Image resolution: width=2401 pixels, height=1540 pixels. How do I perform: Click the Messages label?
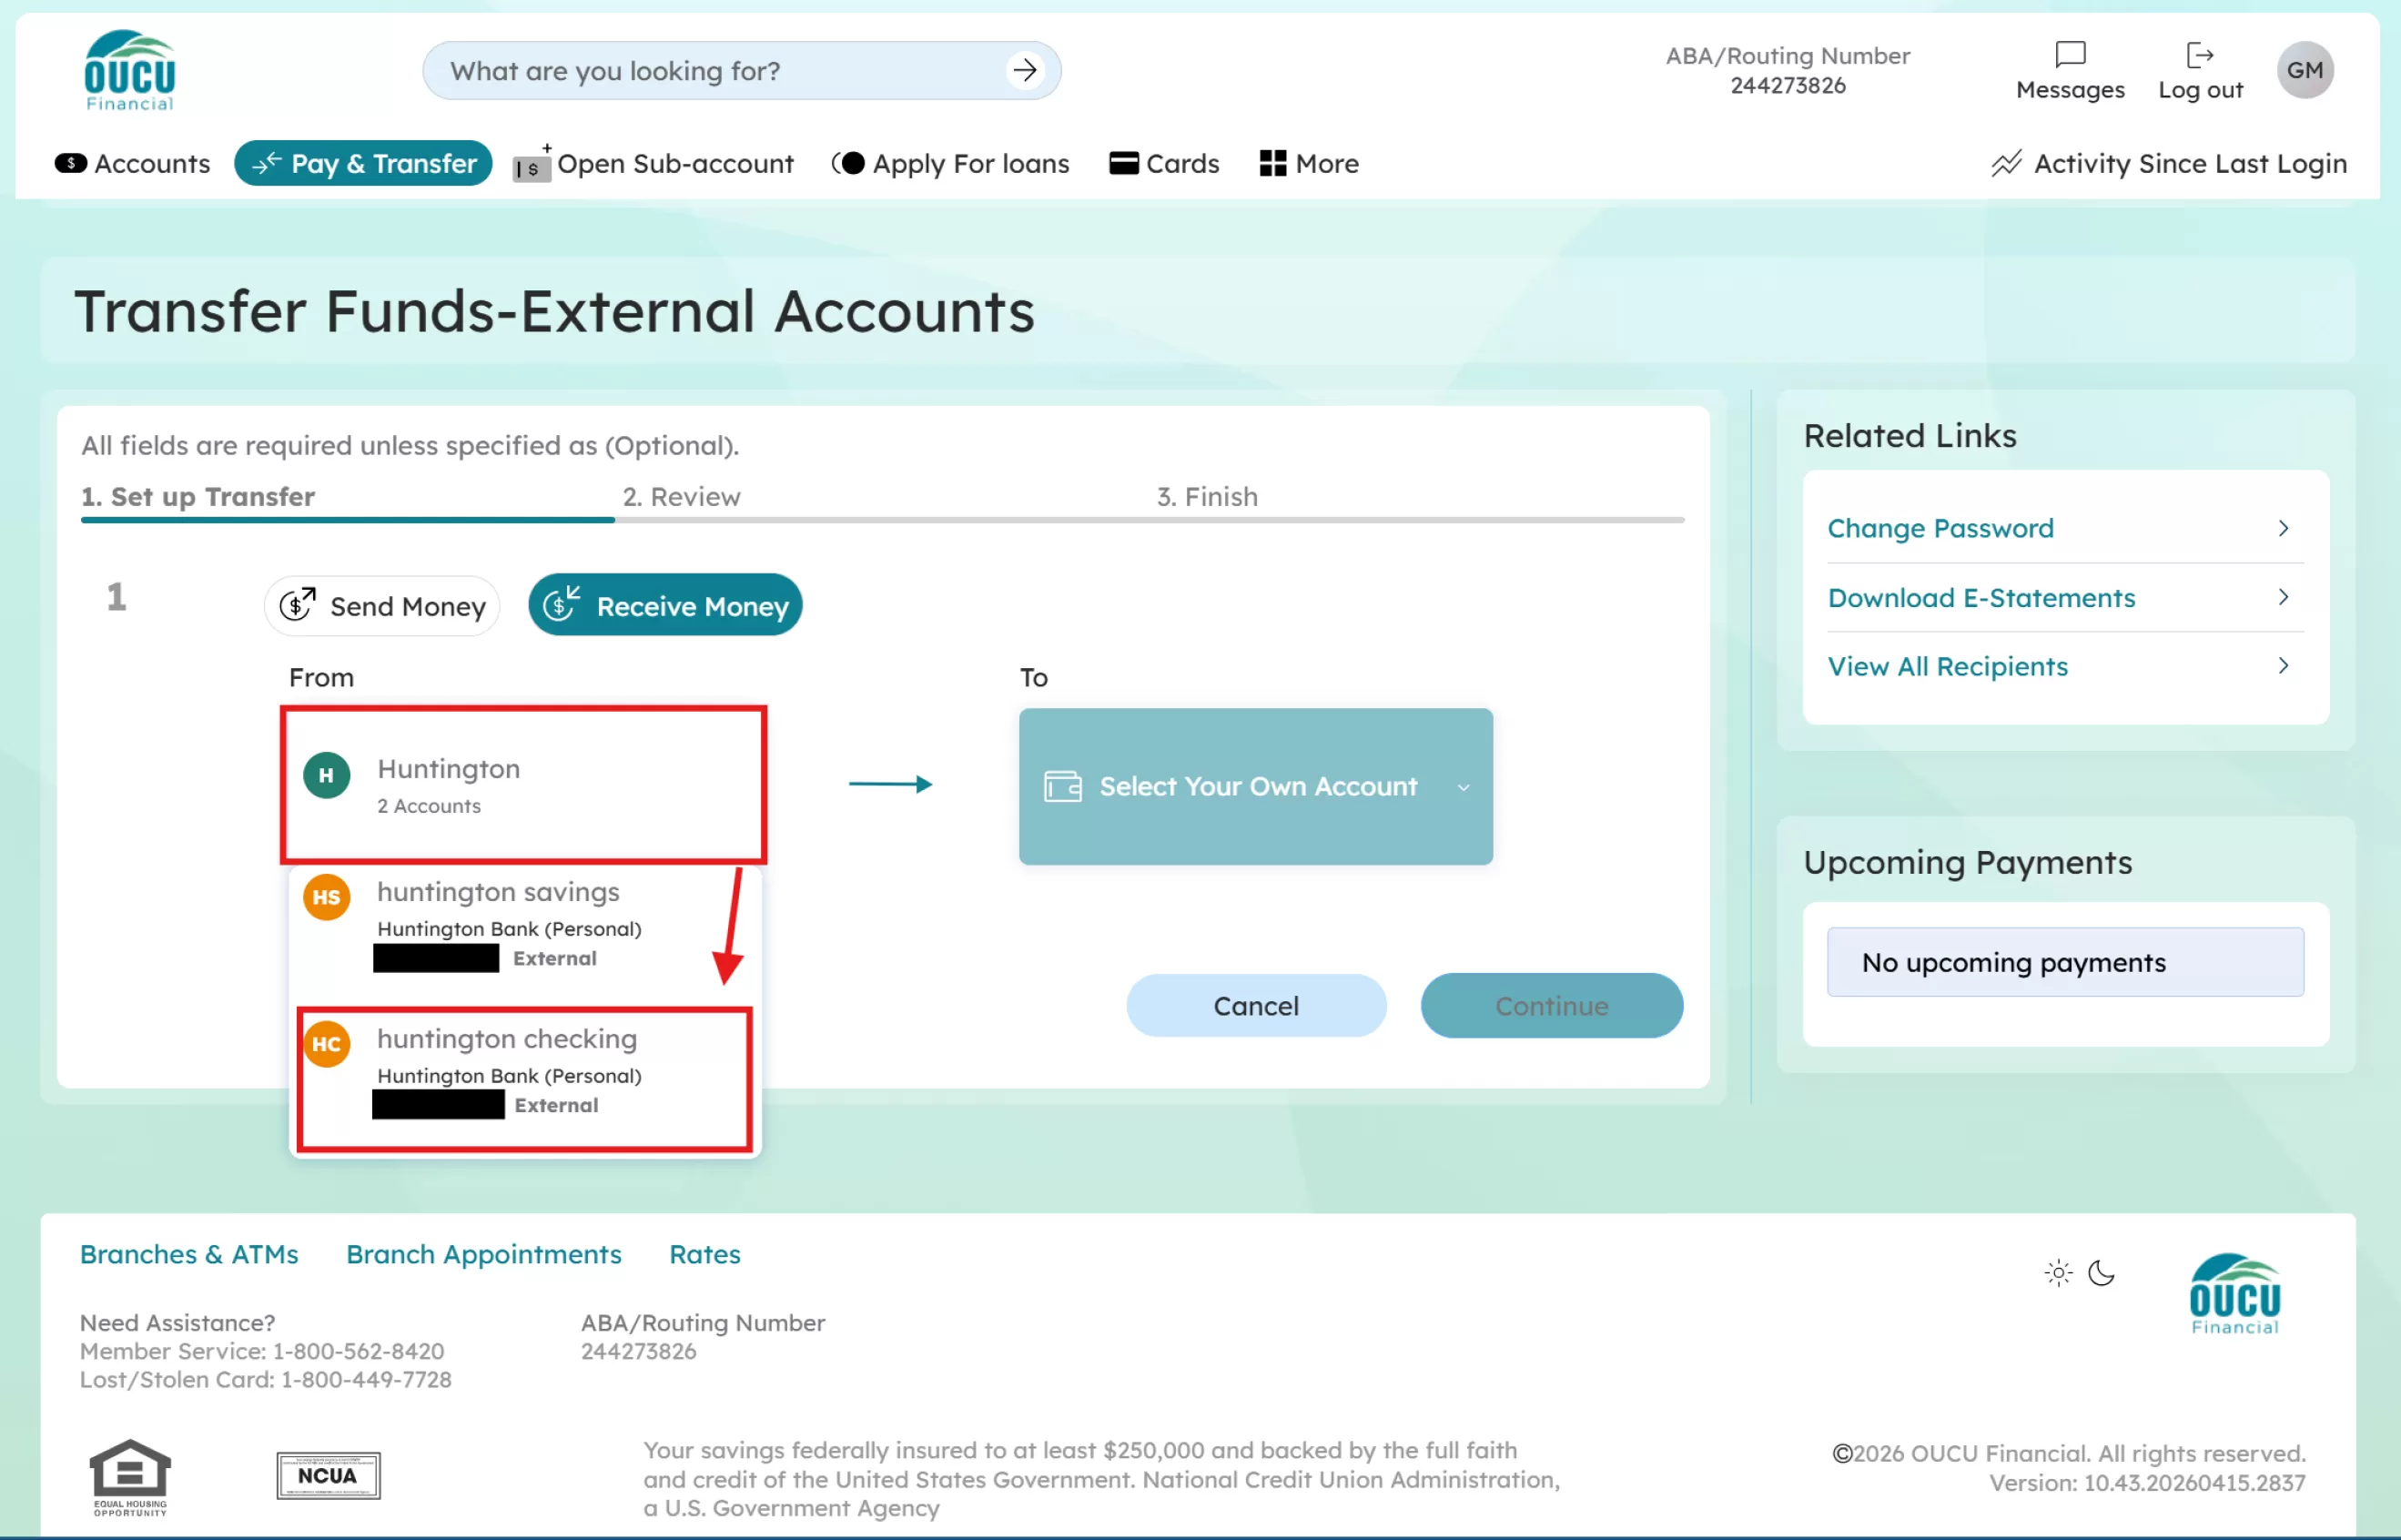point(2070,90)
